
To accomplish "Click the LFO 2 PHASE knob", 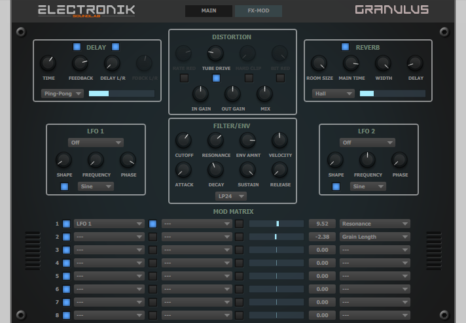I will click(x=400, y=160).
